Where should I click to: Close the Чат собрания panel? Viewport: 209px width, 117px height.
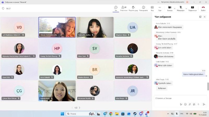205,17
